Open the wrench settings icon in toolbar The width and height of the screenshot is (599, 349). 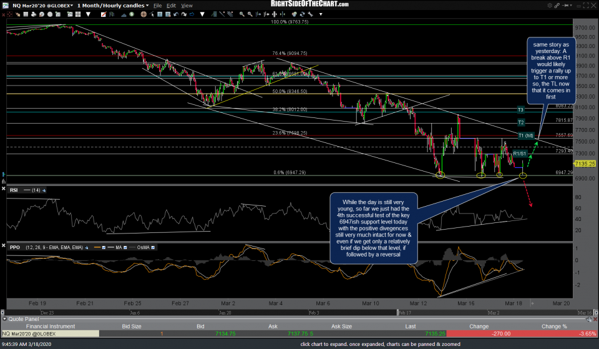click(x=310, y=14)
